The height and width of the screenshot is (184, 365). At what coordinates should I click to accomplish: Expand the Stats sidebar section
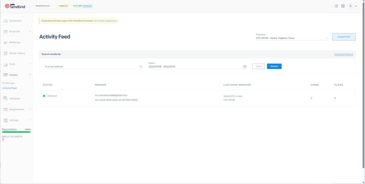point(13,64)
